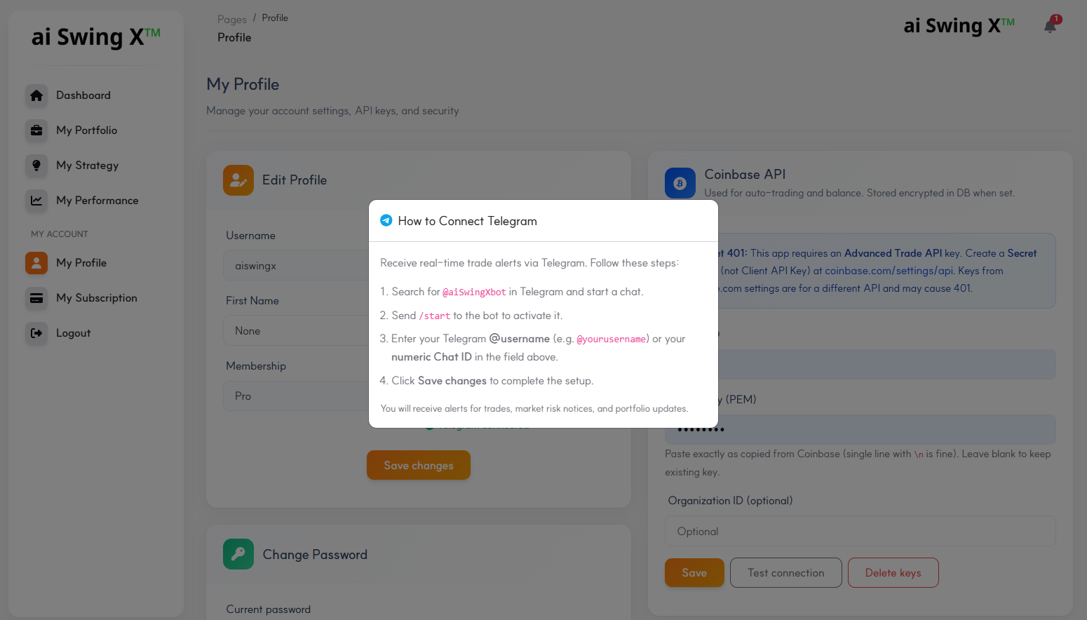Open the Pages breadcrumb link

click(x=232, y=18)
